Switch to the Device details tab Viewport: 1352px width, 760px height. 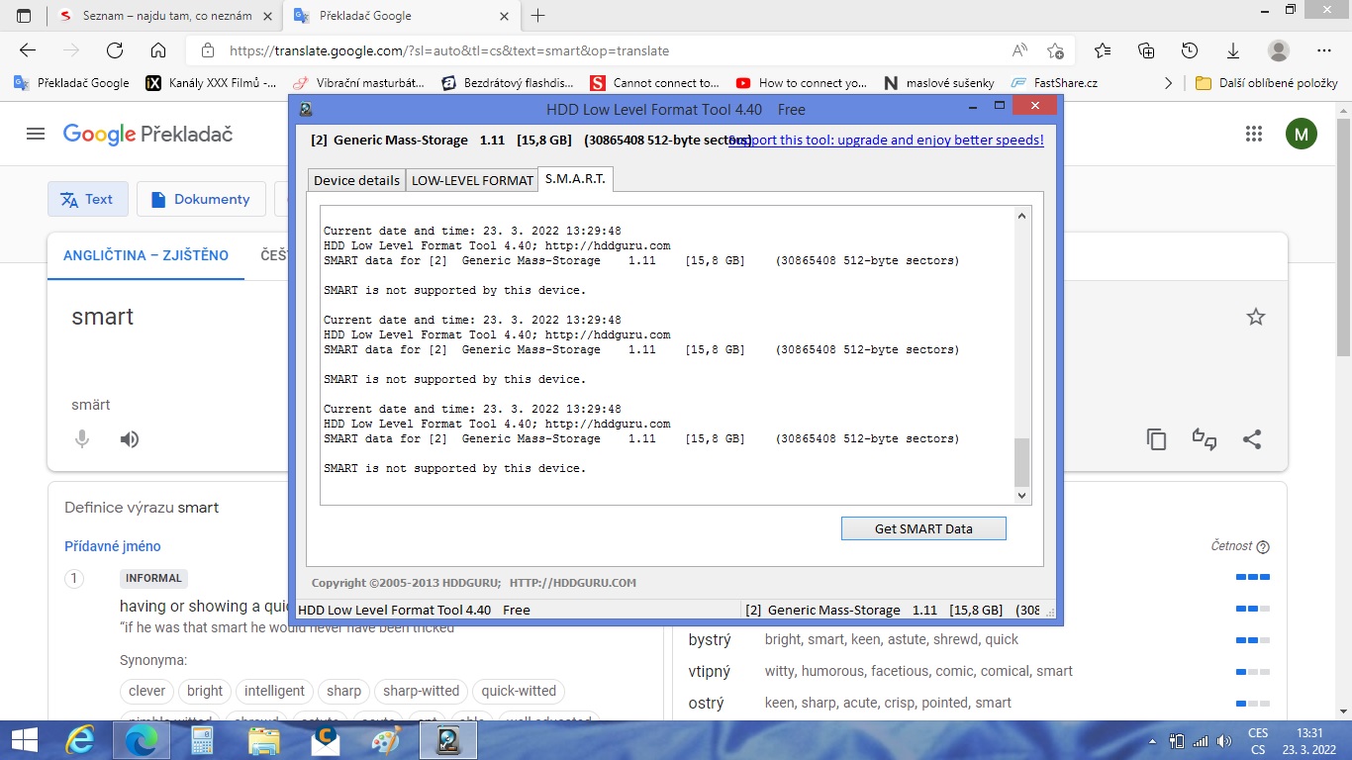click(356, 180)
